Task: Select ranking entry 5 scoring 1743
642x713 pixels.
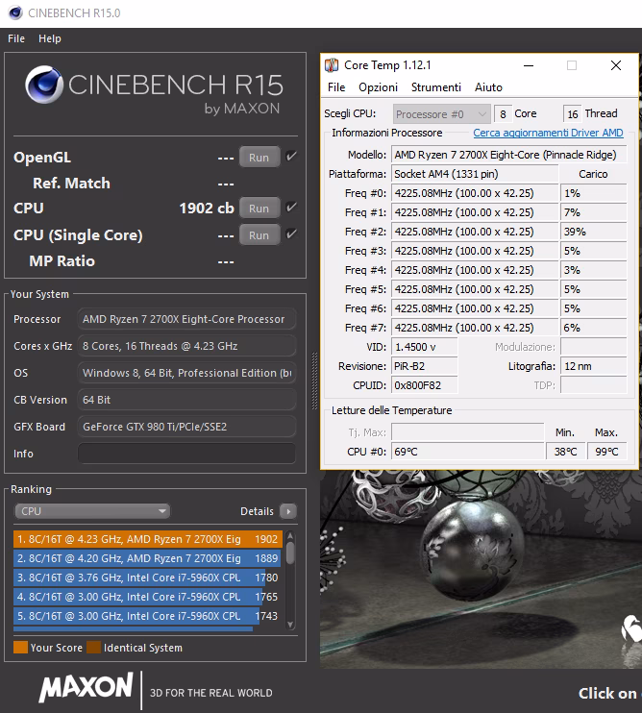Action: 148,616
